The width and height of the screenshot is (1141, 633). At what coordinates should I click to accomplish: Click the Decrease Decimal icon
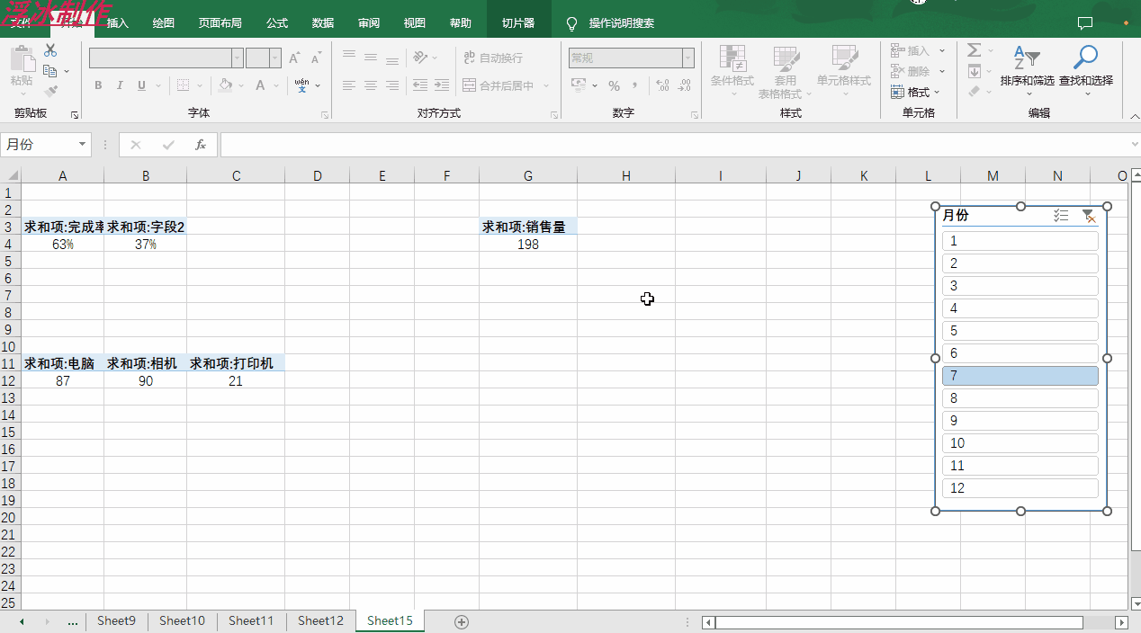click(x=685, y=85)
